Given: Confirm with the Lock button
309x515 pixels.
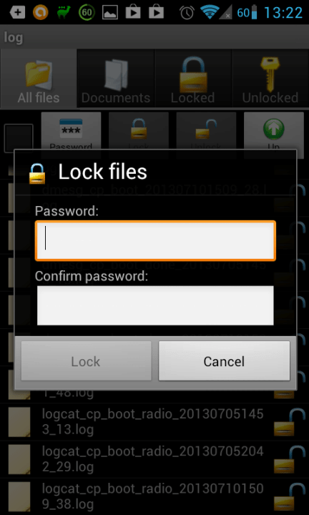Looking at the screenshot, I should pos(86,361).
